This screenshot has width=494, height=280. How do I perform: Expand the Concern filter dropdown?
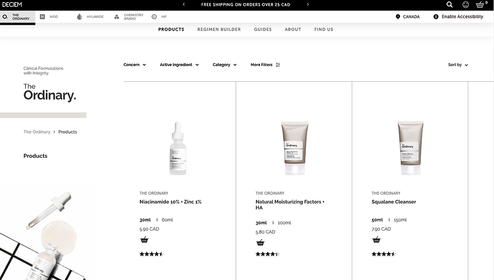click(x=134, y=65)
